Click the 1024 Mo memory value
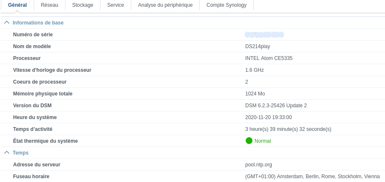Screen dimensions: 385x182 coord(255,94)
